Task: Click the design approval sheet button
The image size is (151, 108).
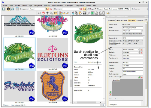Action: pos(132,34)
